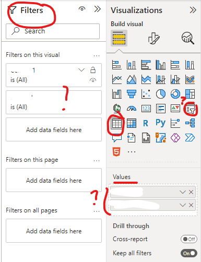Select the Clustered bar chart visual
The width and height of the screenshot is (201, 262).
[146, 65]
